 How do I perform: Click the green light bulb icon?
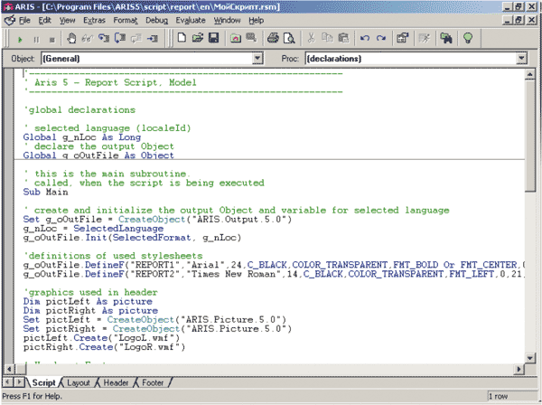(x=469, y=39)
